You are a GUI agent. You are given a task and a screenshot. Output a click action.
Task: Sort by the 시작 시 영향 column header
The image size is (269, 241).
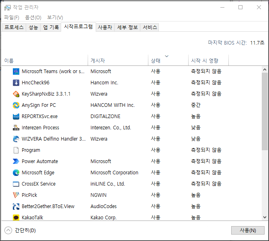(x=208, y=61)
